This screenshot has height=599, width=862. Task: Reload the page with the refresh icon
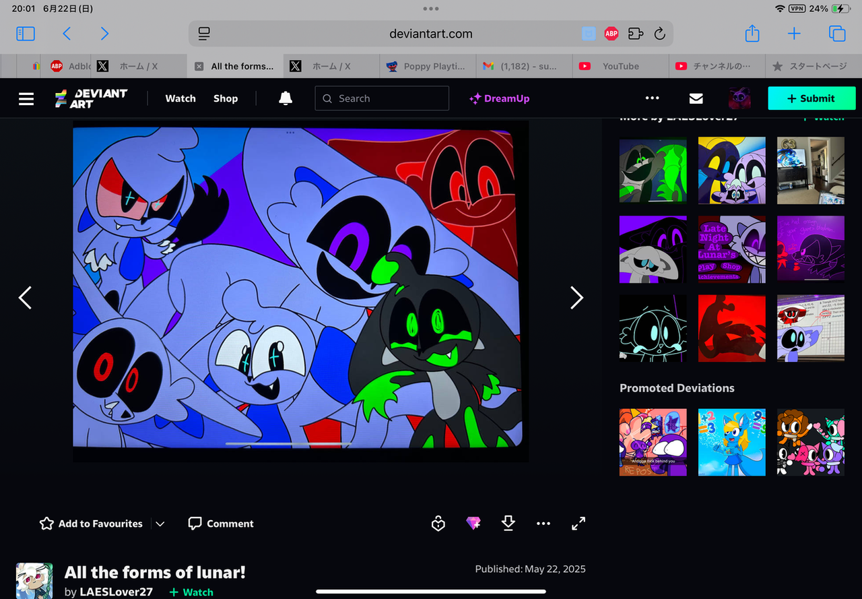coord(660,34)
